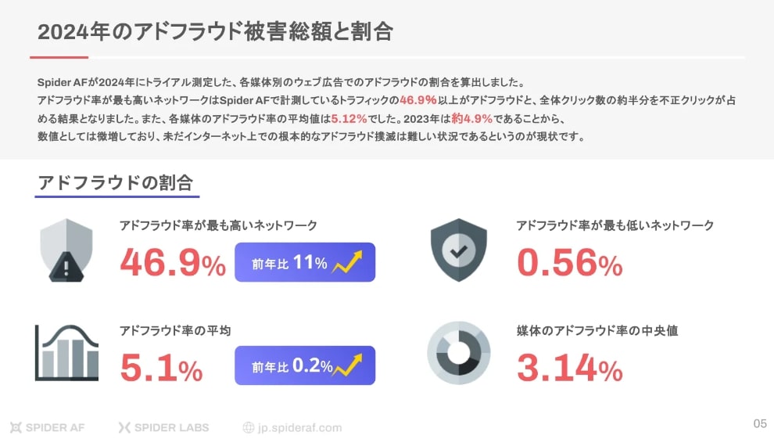Click the Spider Labs logo in footer
This screenshot has height=439, width=774.
point(166,427)
